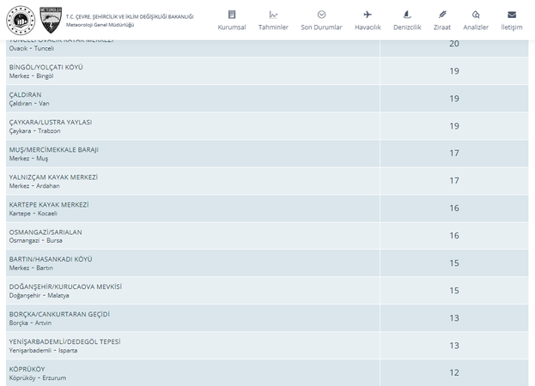Screen dimensions: 535x386
Task: Click the 'Çaykara - Trabzon' location text
Action: pyautogui.click(x=35, y=131)
